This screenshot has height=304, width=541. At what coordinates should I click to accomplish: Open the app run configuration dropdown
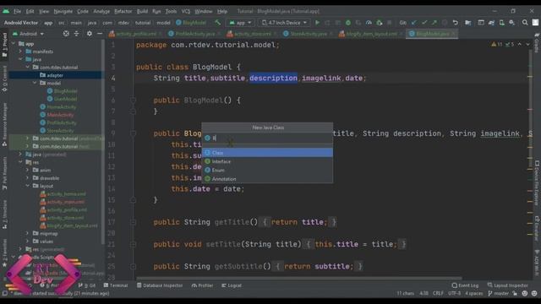tap(240, 23)
